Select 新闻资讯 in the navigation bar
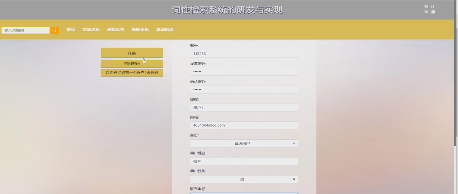This screenshot has height=194, width=458. click(140, 29)
